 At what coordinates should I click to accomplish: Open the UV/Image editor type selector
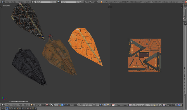click(x=113, y=105)
